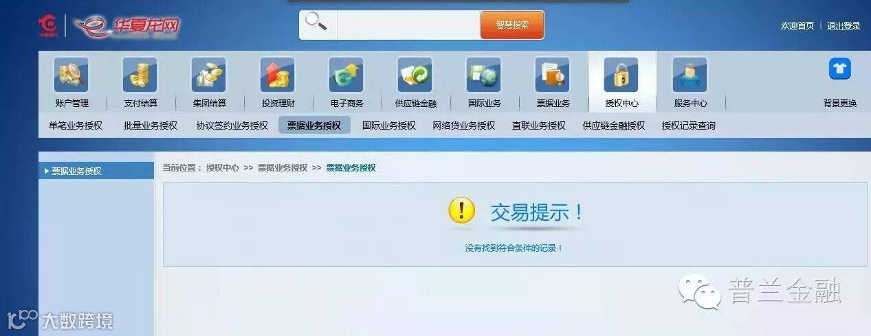
Task: Select the 集团结算 icon
Action: (x=209, y=75)
